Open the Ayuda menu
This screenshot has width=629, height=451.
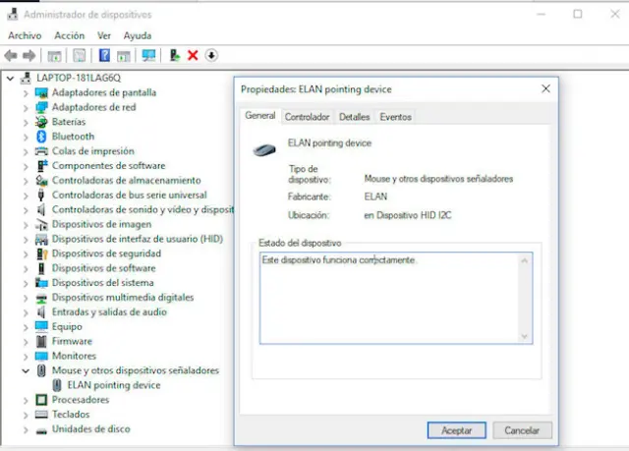(138, 35)
